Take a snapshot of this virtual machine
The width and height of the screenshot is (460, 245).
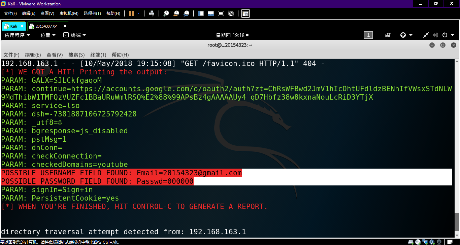tap(166, 13)
